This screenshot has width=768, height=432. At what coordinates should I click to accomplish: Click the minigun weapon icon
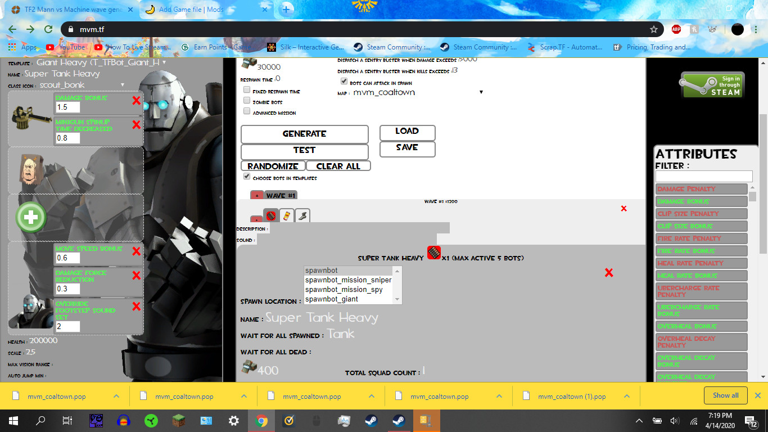[31, 117]
